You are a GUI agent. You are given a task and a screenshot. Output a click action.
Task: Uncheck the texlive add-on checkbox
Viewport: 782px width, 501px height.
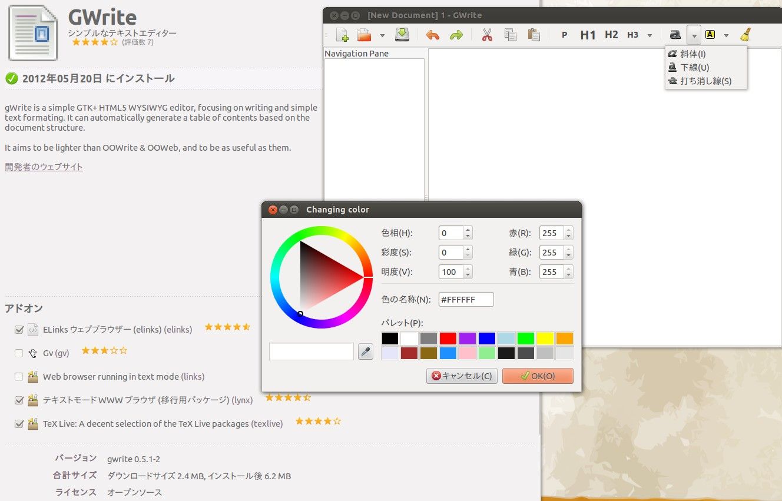pos(19,424)
